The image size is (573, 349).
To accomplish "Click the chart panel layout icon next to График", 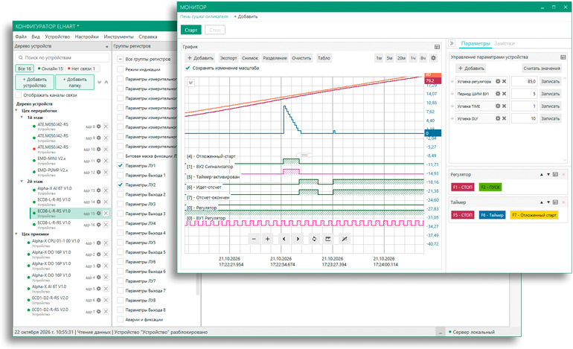I will coord(437,47).
